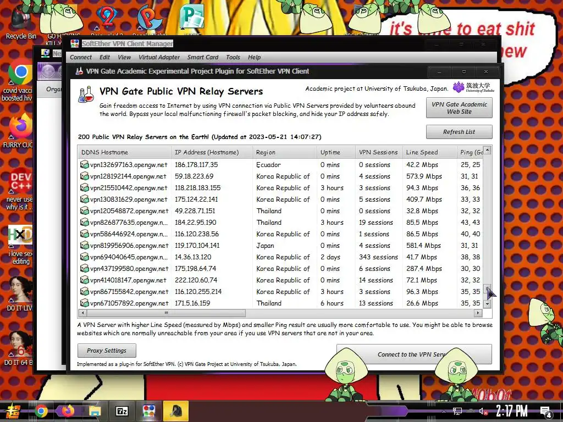Expand hidden system tray icons
The image size is (563, 422).
coord(444,411)
